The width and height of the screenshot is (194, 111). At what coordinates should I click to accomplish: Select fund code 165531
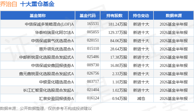[x=93, y=24]
